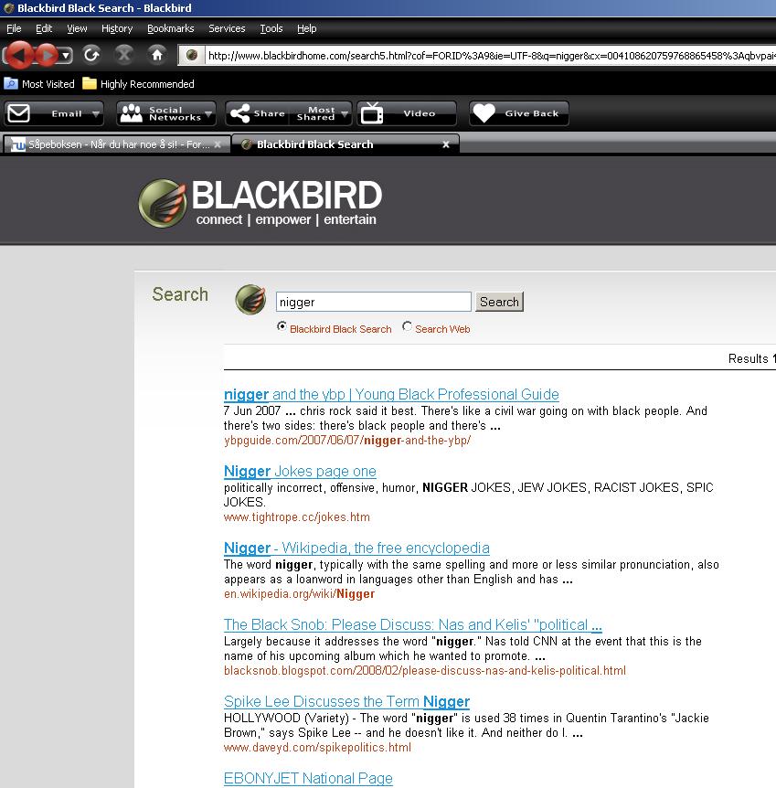Screen dimensions: 776x788
Task: Expand the Most Shared dropdown arrow
Action: coord(345,114)
